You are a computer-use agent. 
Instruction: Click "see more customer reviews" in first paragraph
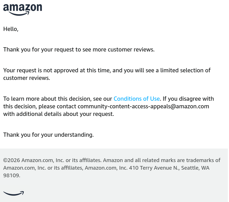point(118,50)
